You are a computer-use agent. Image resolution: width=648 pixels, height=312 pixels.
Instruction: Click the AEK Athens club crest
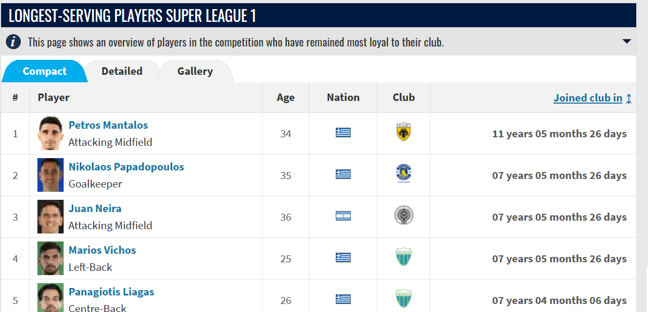(404, 132)
